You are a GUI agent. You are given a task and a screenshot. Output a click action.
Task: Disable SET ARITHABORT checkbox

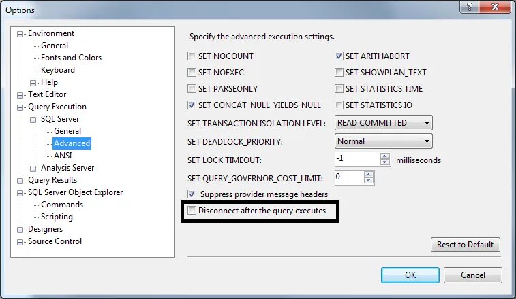pos(339,56)
